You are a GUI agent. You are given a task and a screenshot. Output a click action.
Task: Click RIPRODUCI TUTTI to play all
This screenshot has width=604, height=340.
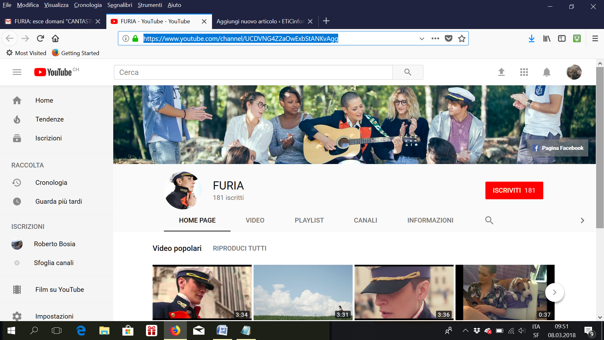tap(240, 248)
